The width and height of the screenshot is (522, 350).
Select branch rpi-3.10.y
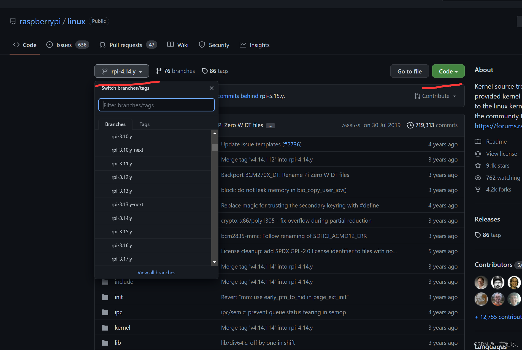[x=153, y=136]
